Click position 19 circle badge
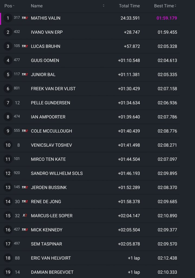Screen dimensions: 195x278 [x=8, y=272]
